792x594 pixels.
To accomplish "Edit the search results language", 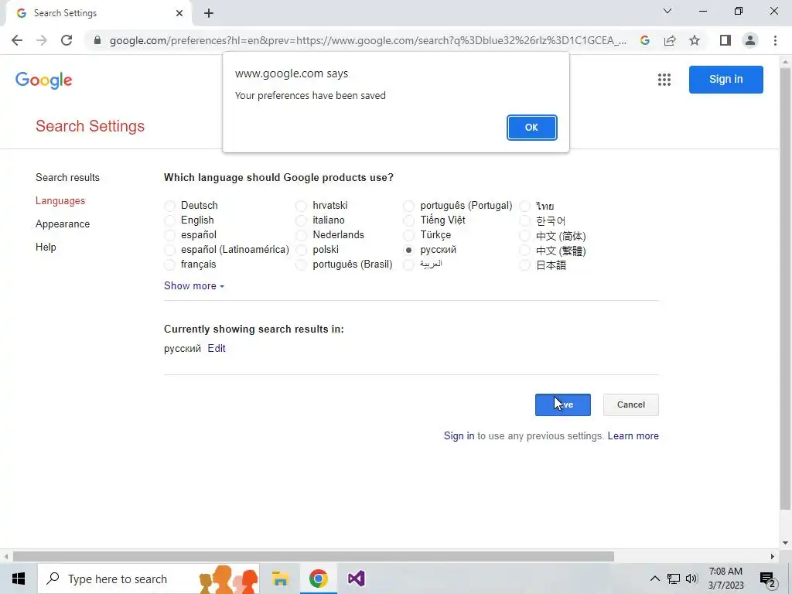I will pyautogui.click(x=217, y=349).
